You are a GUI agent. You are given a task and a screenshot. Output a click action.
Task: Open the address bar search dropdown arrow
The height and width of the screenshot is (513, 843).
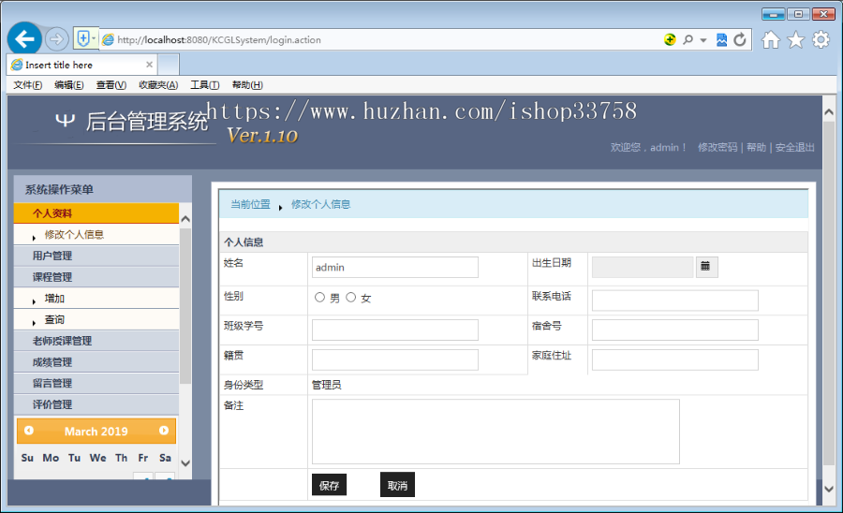coord(703,40)
